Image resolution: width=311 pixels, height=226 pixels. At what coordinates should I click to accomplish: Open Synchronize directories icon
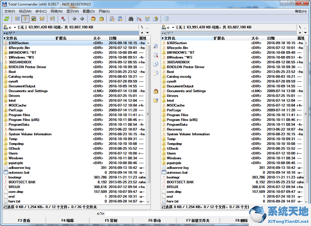[x=147, y=19]
